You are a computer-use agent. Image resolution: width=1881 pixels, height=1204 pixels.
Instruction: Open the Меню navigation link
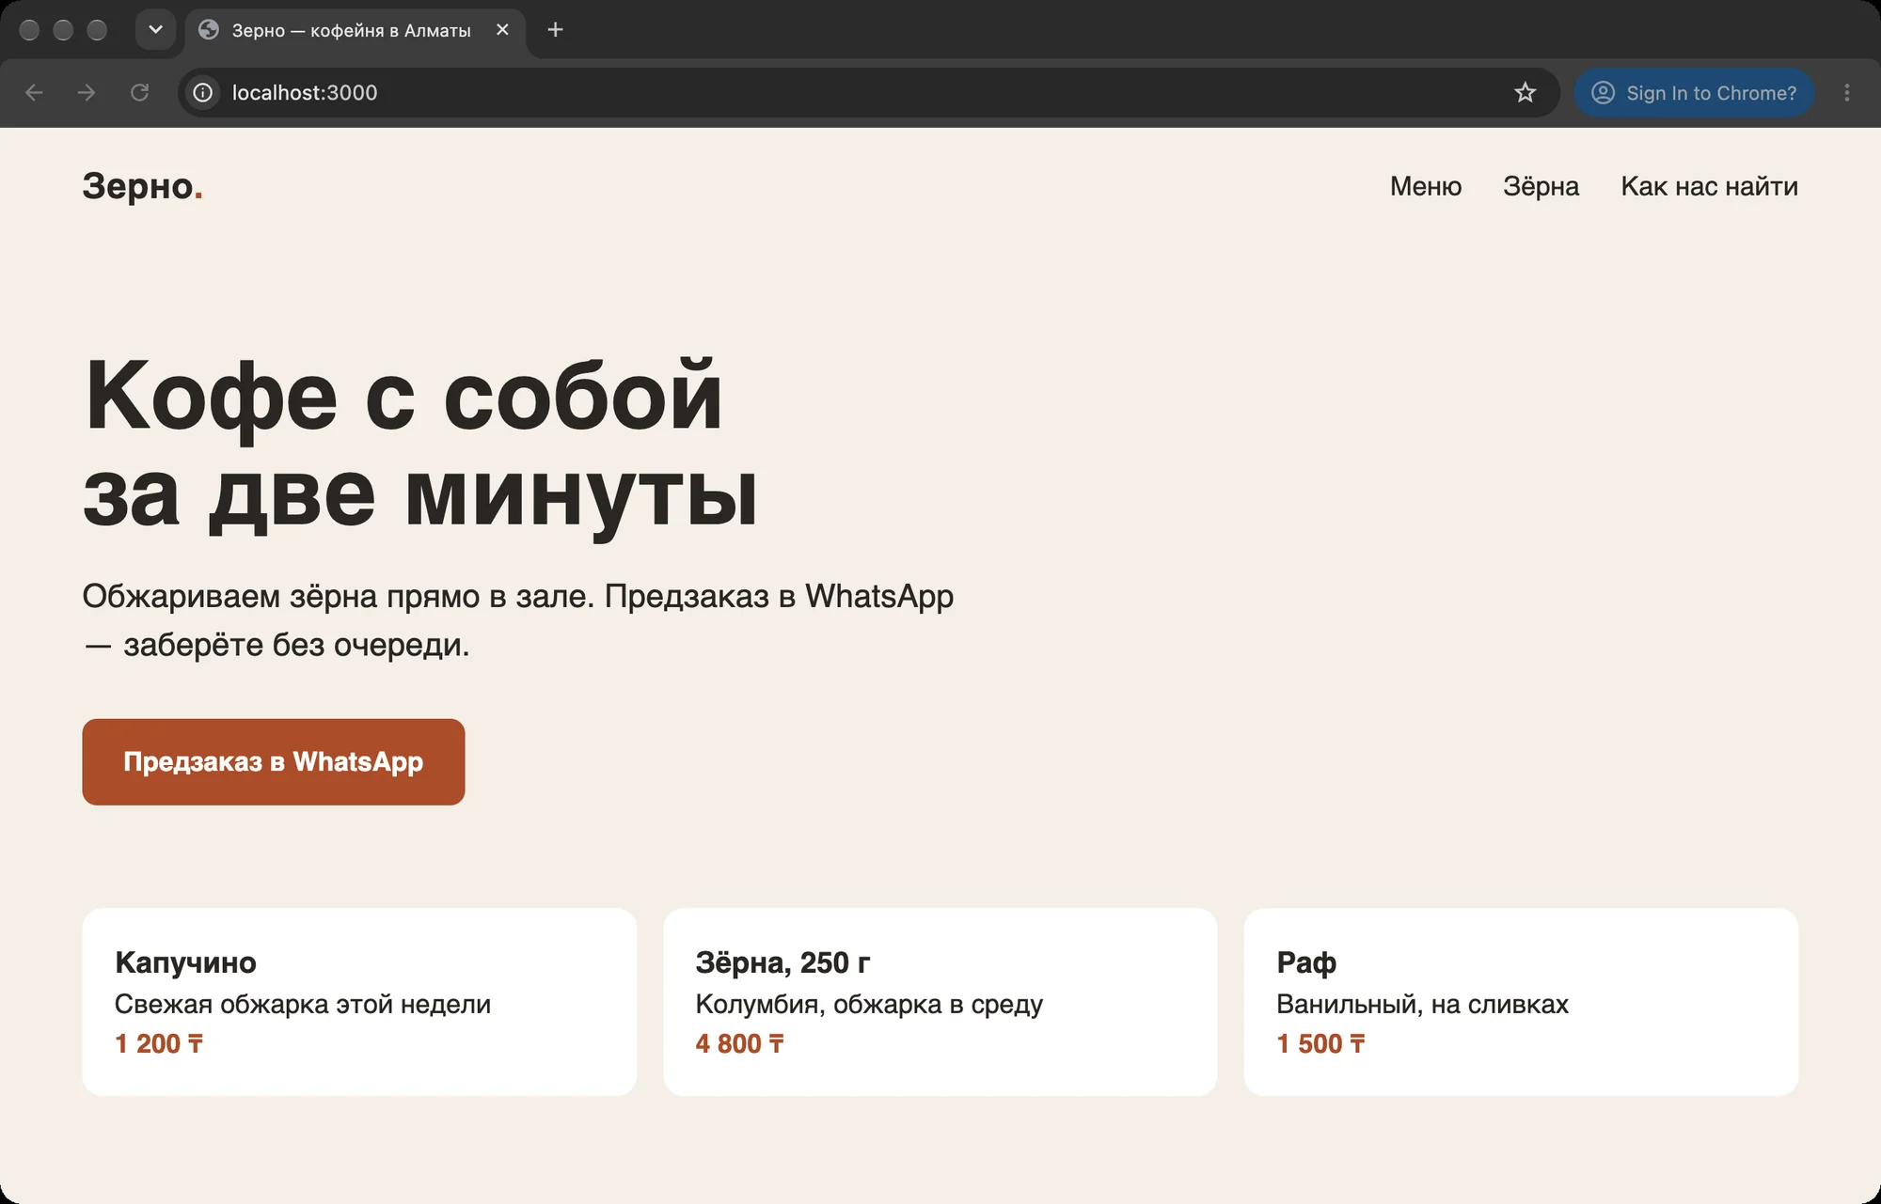click(x=1426, y=186)
